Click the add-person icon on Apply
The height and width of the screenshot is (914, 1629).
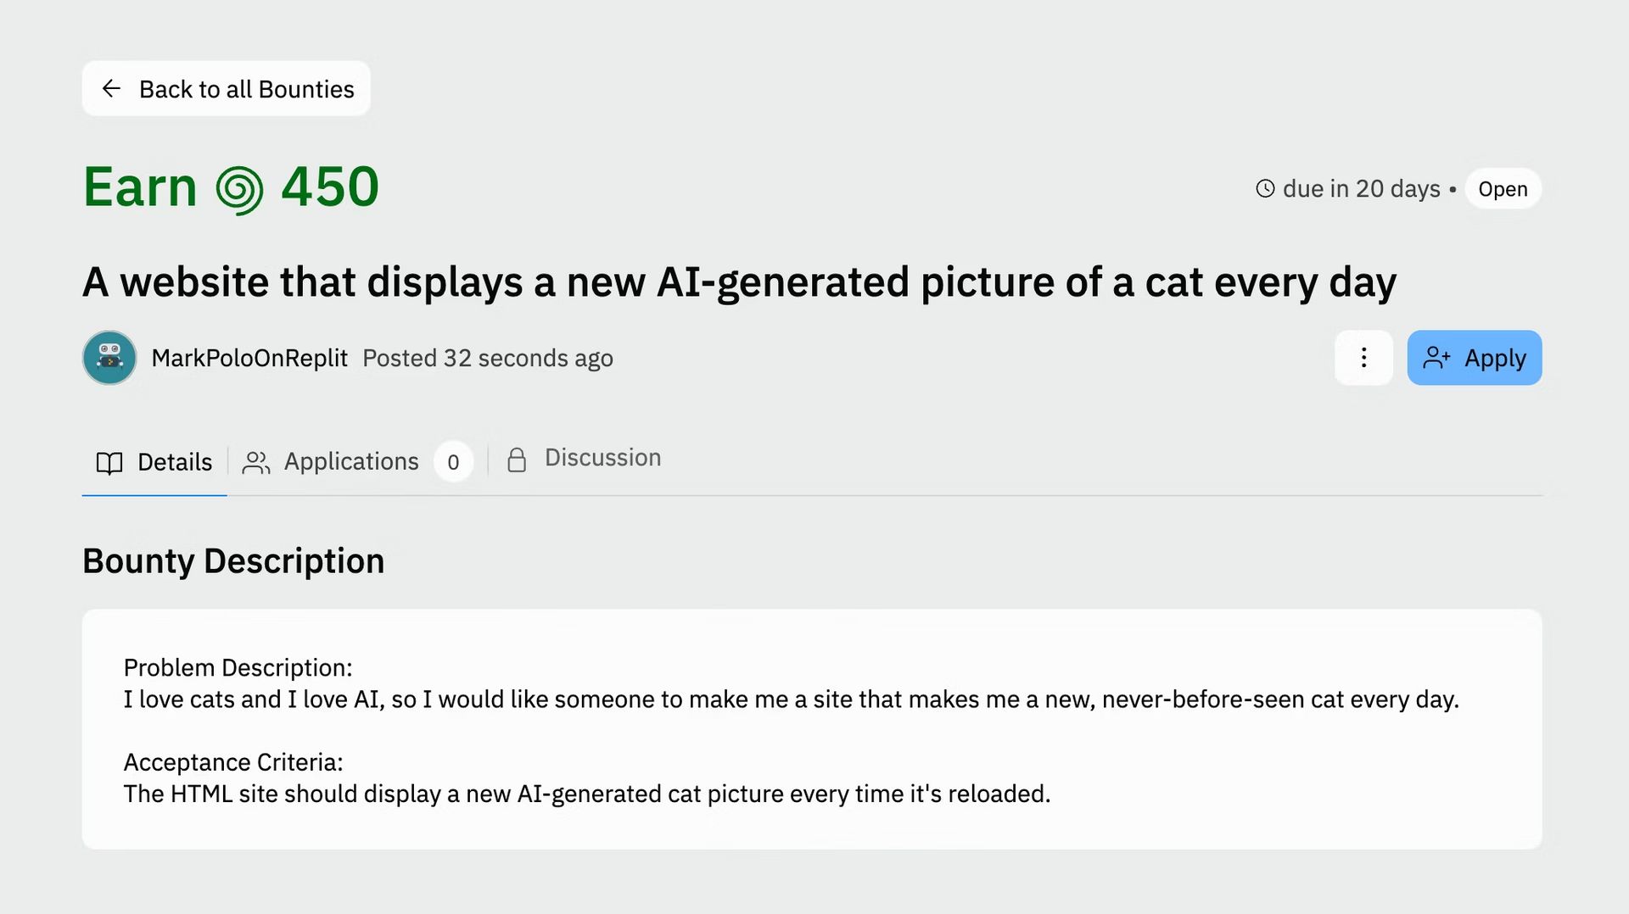click(x=1436, y=358)
